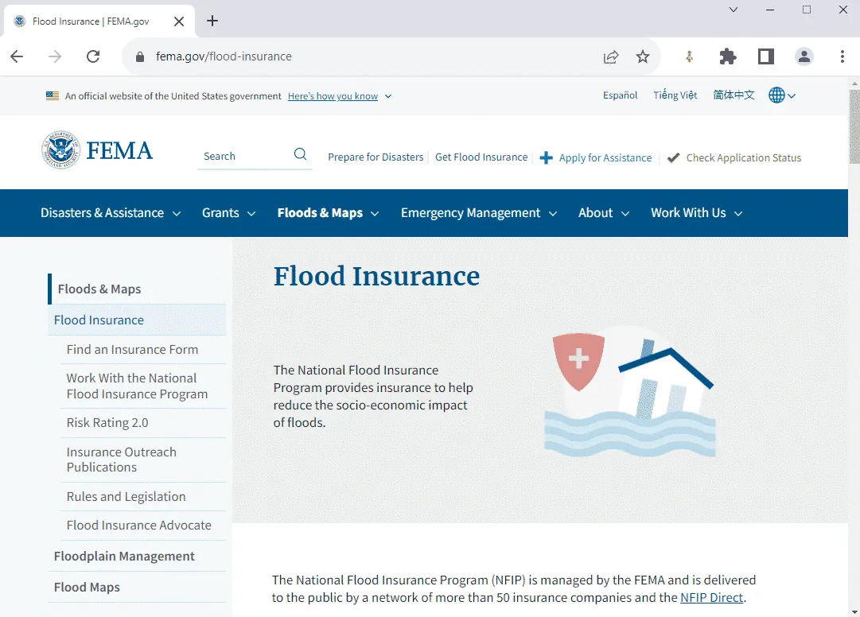Close the Flood Insurance FEMA.gov tab
The height and width of the screenshot is (617, 860).
point(179,21)
